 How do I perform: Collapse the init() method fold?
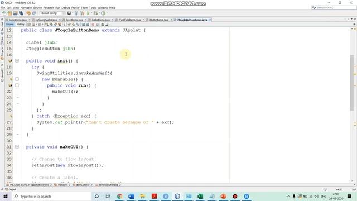17,61
